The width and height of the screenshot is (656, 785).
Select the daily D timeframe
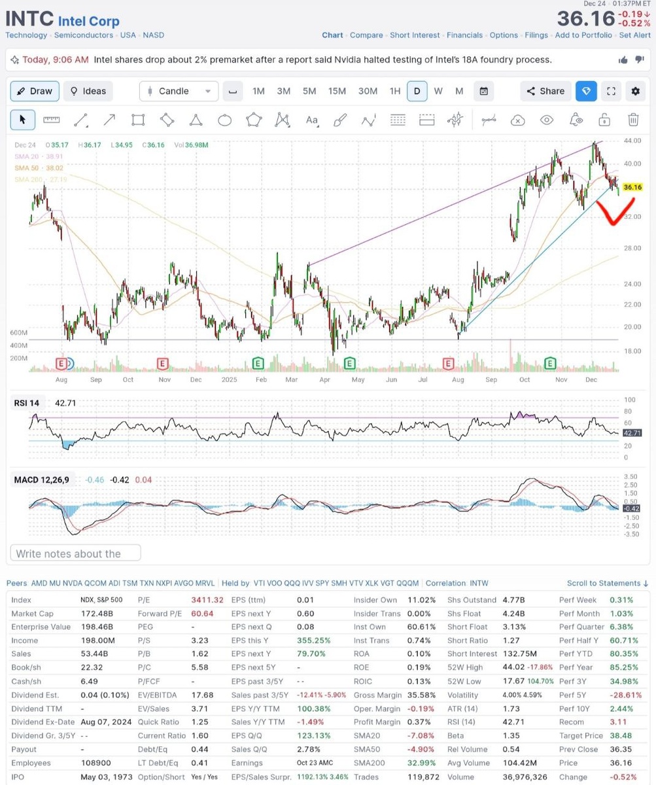[417, 91]
